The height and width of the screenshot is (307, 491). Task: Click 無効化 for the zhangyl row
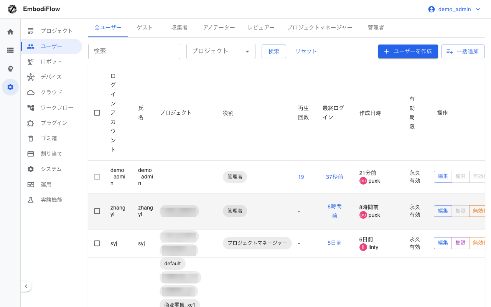coord(477,211)
